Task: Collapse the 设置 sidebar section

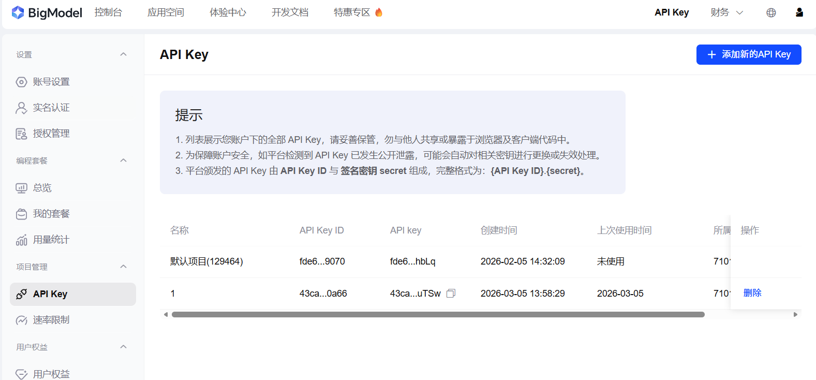Action: point(123,54)
